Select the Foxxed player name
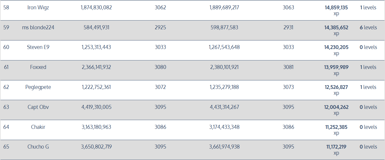385x160 pixels. (38, 67)
